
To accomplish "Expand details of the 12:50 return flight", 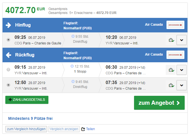I will click(x=182, y=85).
